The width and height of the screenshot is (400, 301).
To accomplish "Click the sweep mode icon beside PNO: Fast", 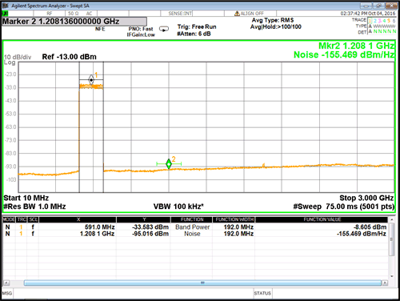I will [164, 29].
